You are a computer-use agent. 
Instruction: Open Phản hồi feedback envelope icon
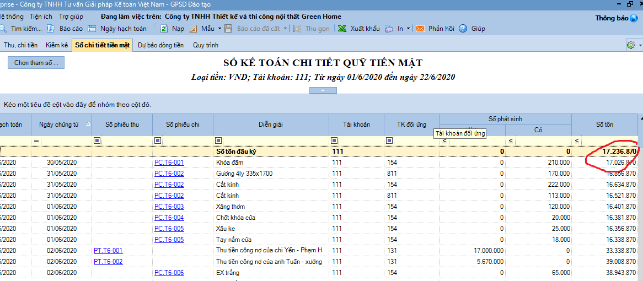pos(420,28)
